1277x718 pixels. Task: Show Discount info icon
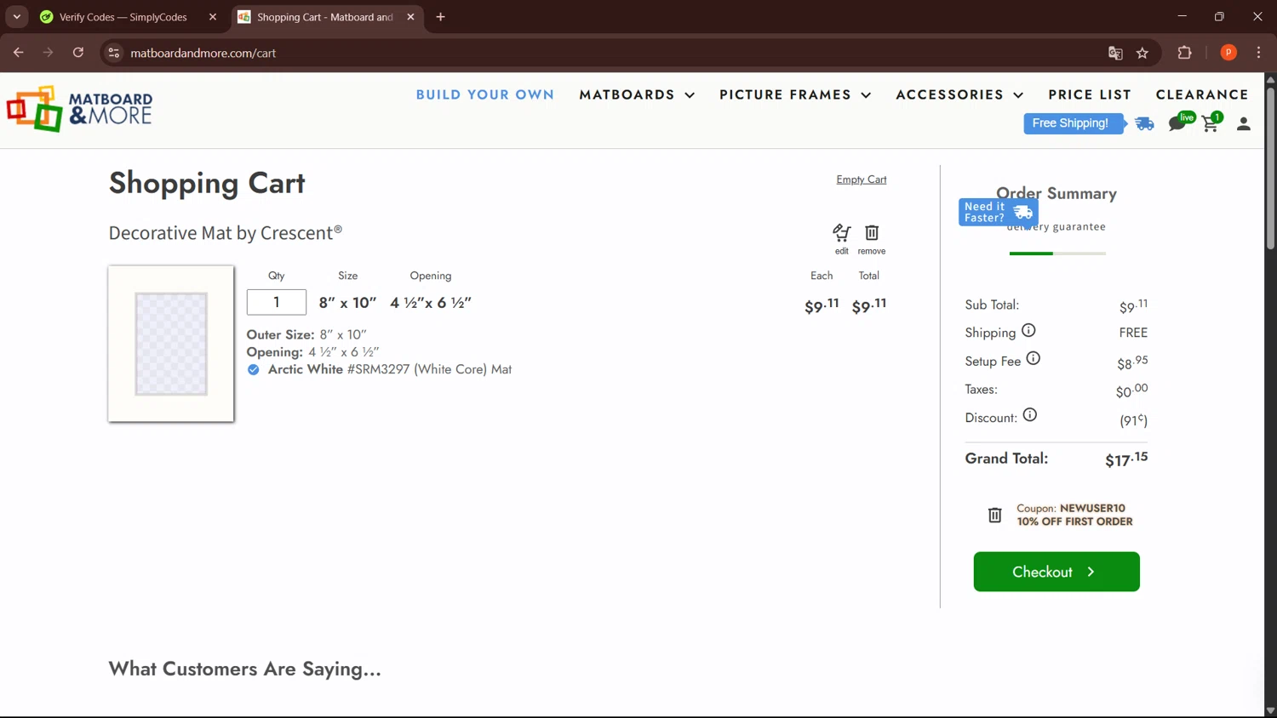click(1030, 415)
